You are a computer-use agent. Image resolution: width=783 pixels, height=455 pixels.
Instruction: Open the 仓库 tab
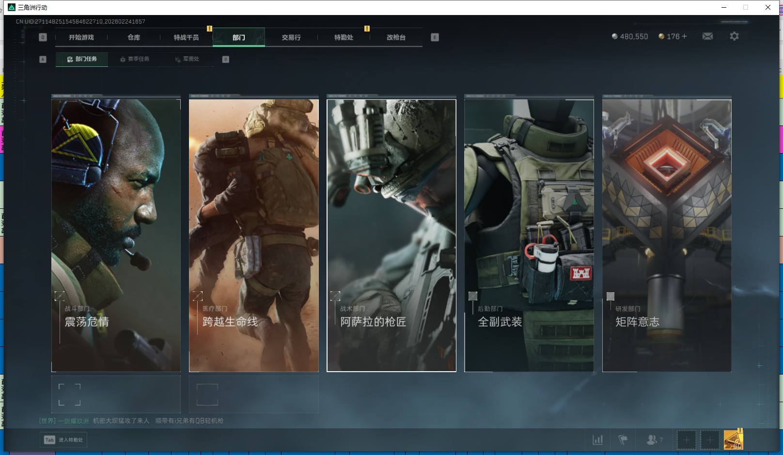tap(134, 37)
